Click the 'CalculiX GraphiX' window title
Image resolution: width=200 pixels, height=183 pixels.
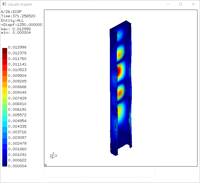[x=20, y=5]
